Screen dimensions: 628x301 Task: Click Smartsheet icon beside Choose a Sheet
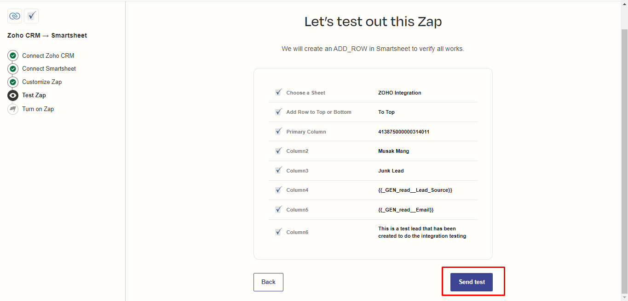point(278,92)
